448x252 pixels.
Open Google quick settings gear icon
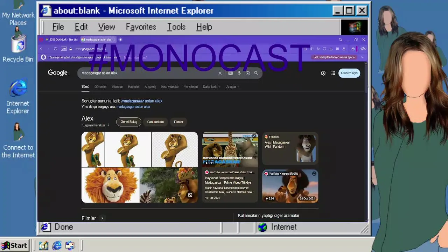[323, 73]
